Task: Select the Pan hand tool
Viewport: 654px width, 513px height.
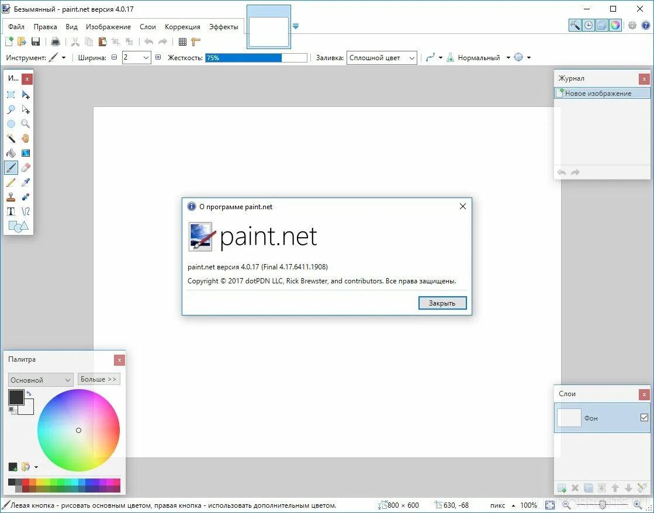Action: 26,138
